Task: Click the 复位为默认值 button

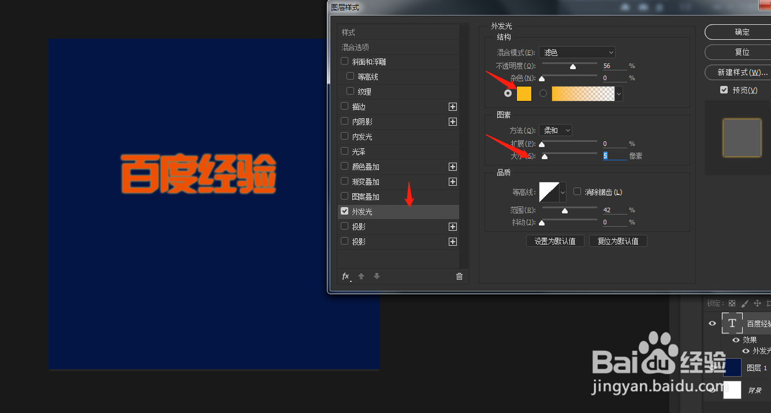Action: coord(618,241)
